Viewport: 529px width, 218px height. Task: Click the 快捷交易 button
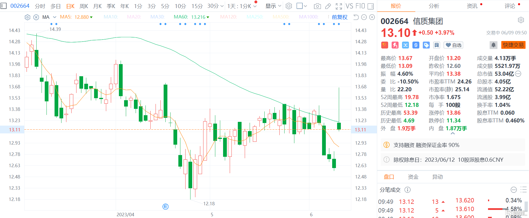(x=513, y=45)
